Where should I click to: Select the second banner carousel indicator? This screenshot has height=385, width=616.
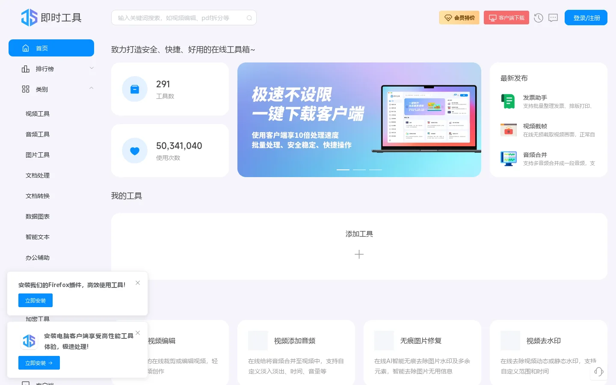pos(359,170)
